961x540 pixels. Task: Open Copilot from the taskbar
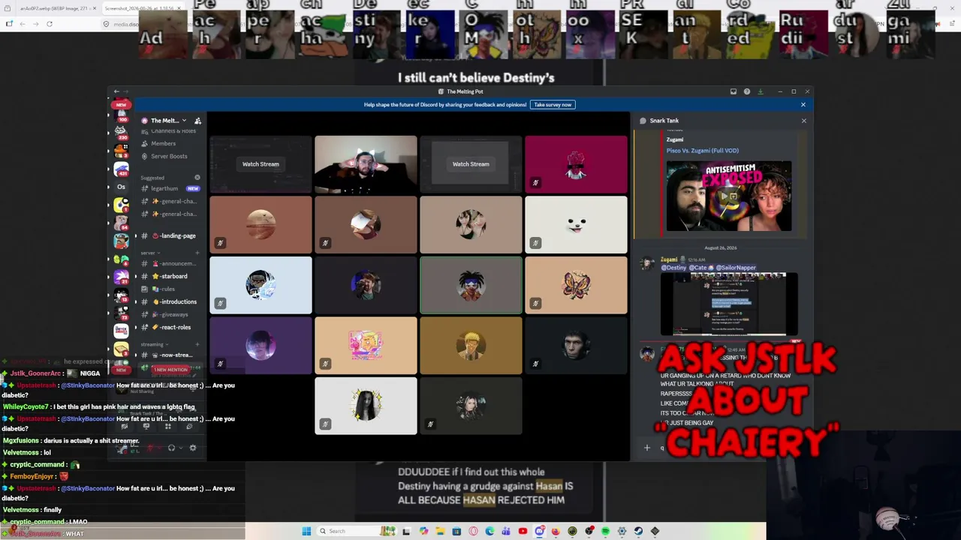pos(423,531)
